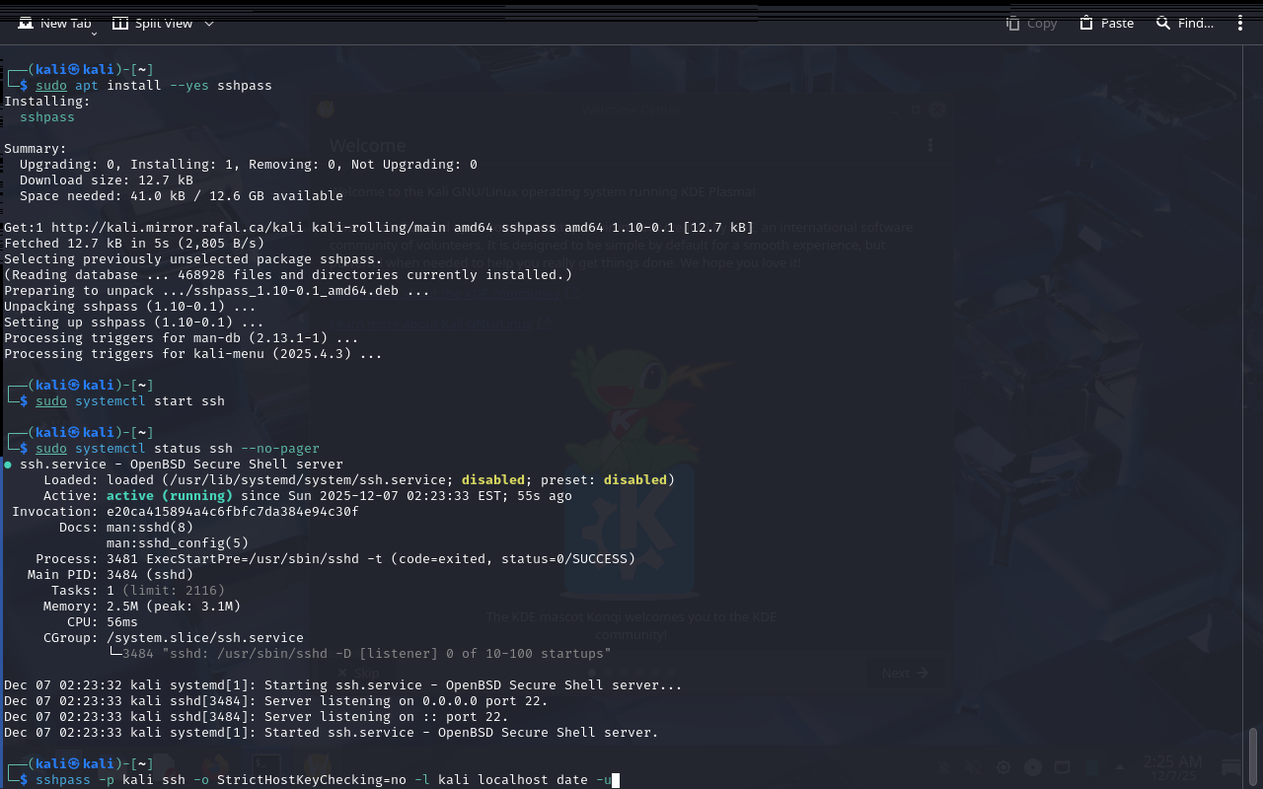Open Find with the magnifier icon
The height and width of the screenshot is (789, 1263).
[1163, 23]
